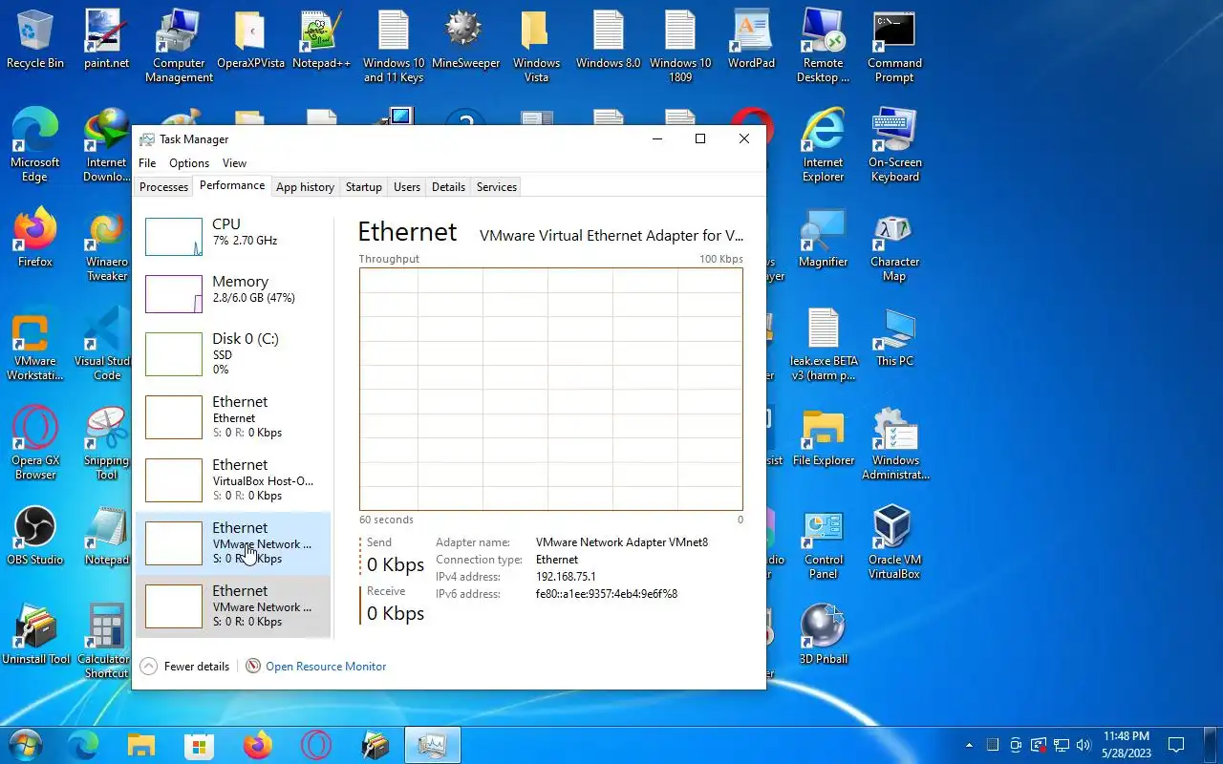Image resolution: width=1223 pixels, height=764 pixels.
Task: Select the CPU performance graph entry
Action: tap(233, 236)
